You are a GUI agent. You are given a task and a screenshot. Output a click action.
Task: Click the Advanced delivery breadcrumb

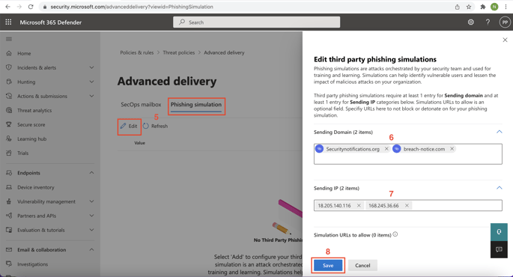(224, 52)
